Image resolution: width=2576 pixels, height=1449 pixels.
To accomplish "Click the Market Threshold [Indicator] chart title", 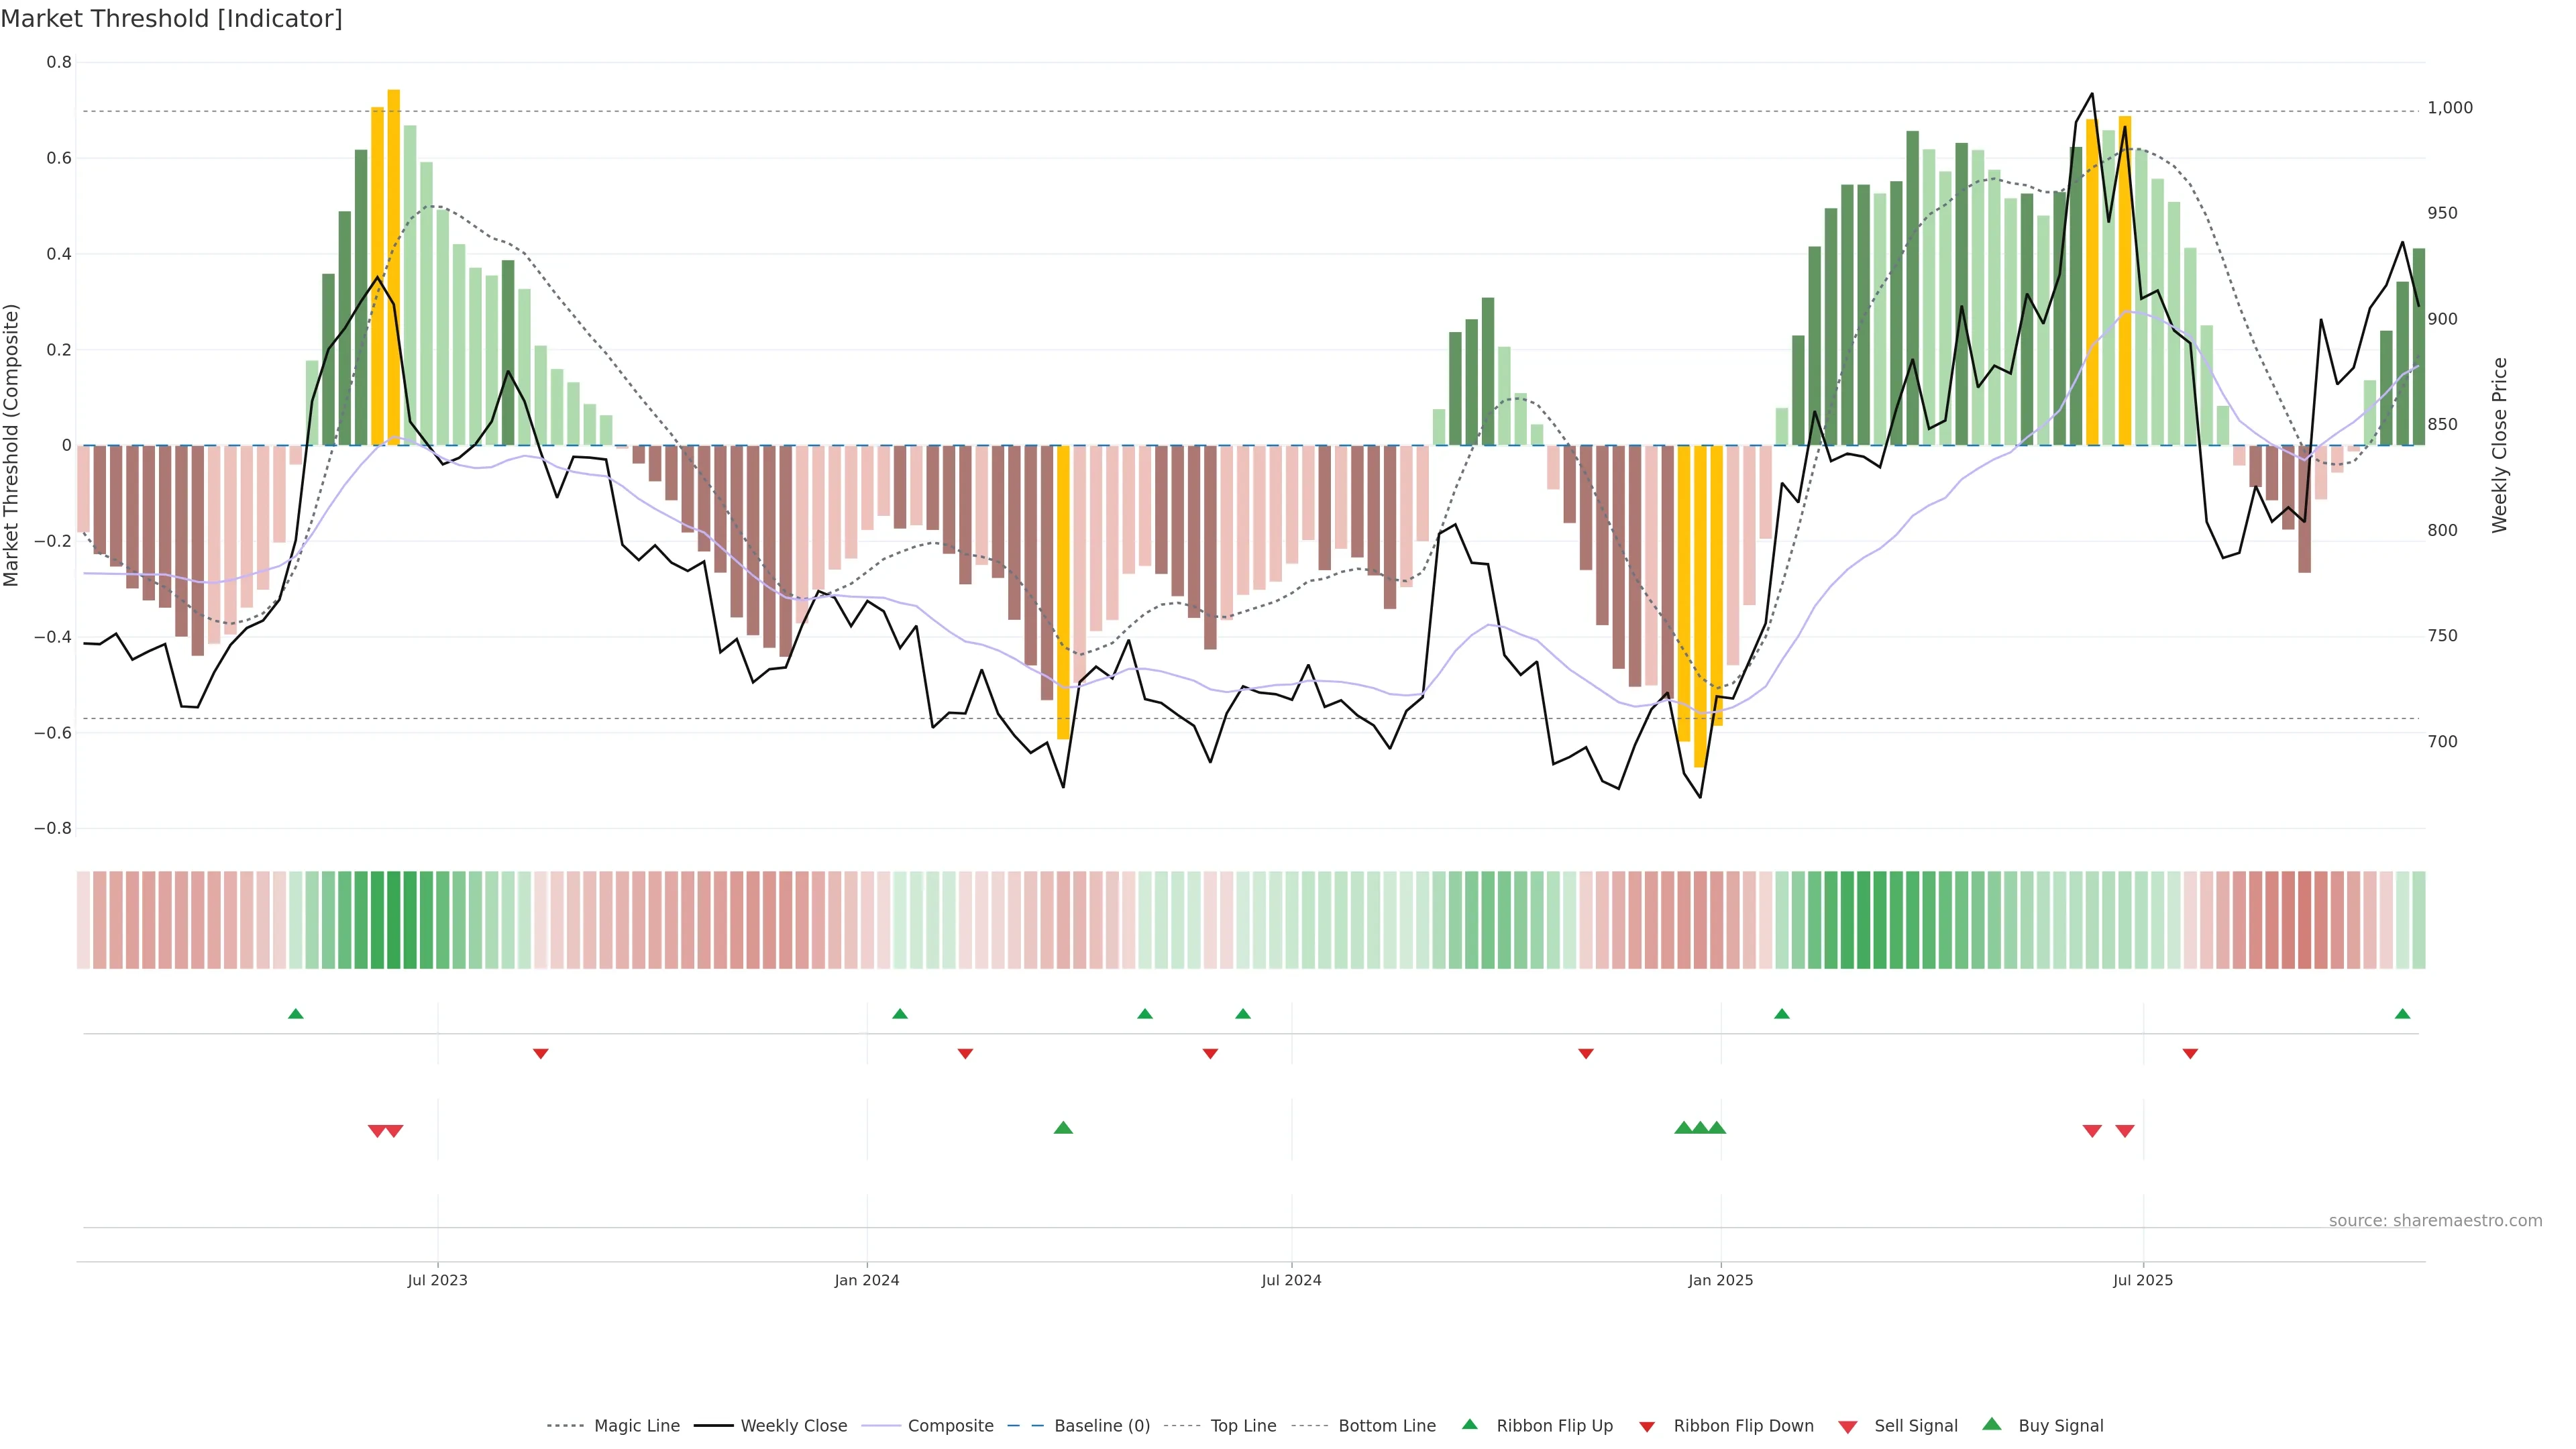I will click(x=171, y=19).
